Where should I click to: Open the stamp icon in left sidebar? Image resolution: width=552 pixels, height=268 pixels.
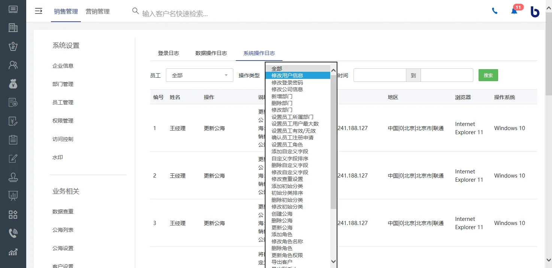(x=13, y=177)
